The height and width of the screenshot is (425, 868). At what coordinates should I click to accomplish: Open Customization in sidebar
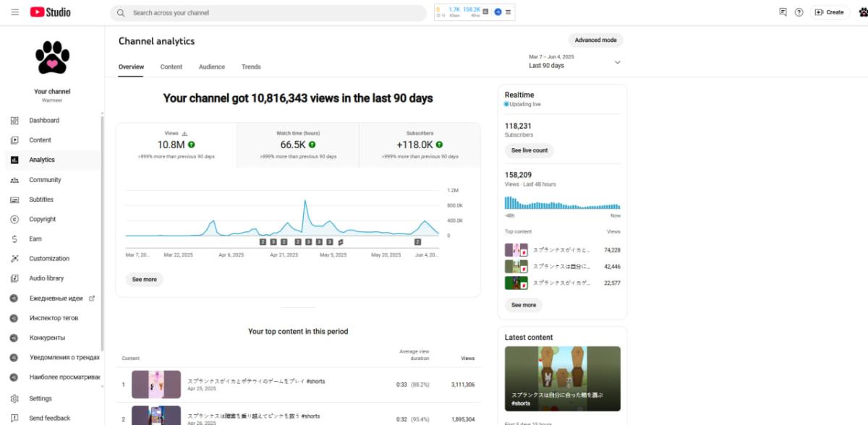[52, 259]
